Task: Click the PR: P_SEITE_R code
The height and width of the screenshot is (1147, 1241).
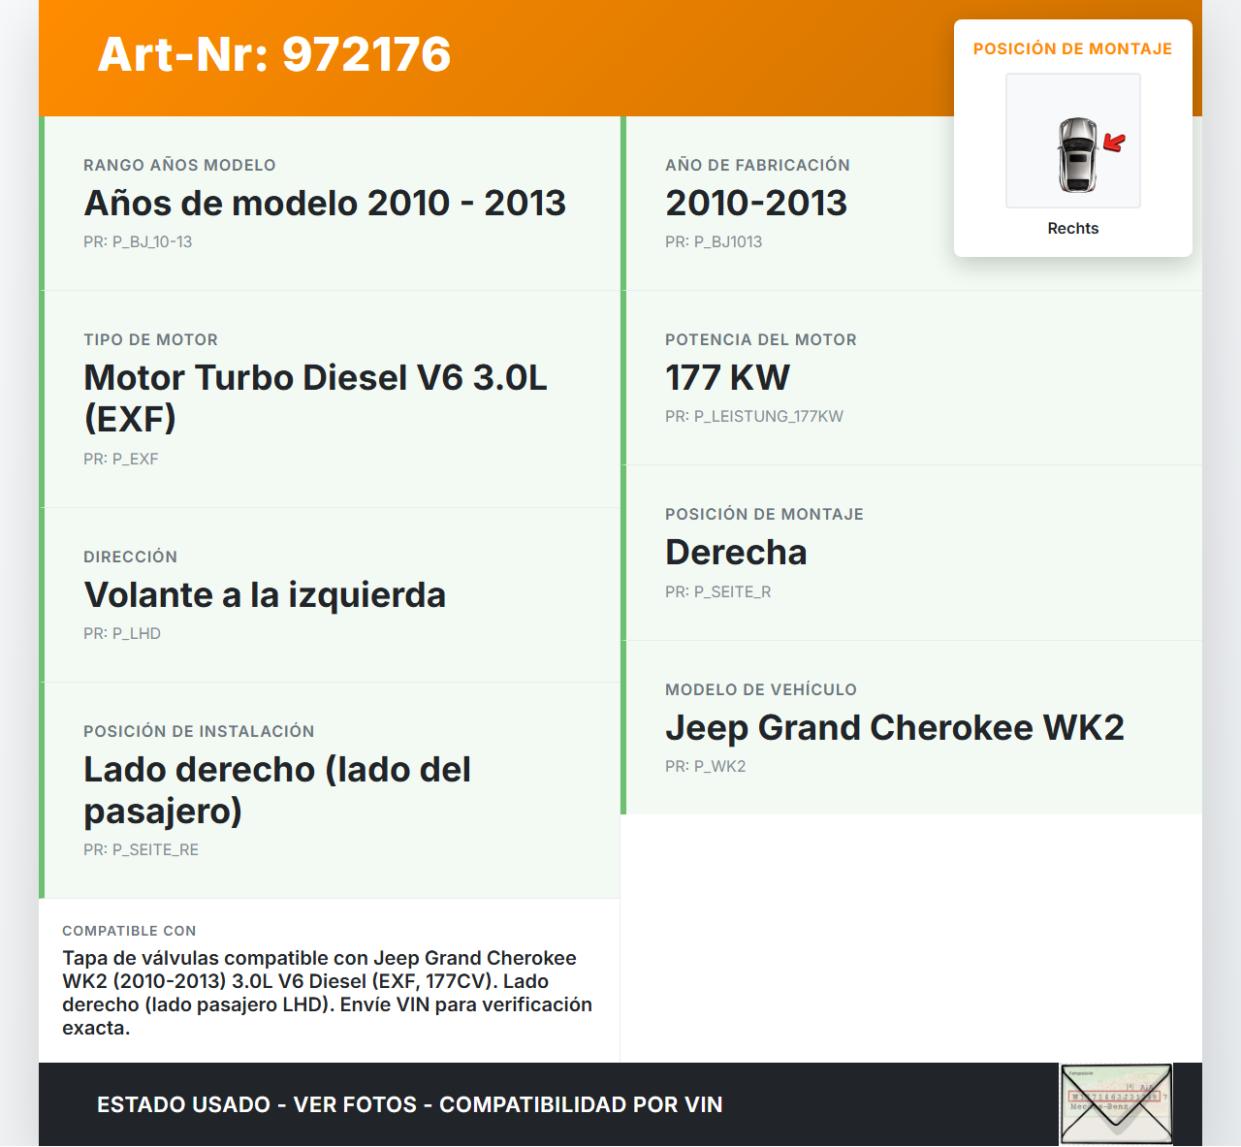Action: click(x=717, y=592)
